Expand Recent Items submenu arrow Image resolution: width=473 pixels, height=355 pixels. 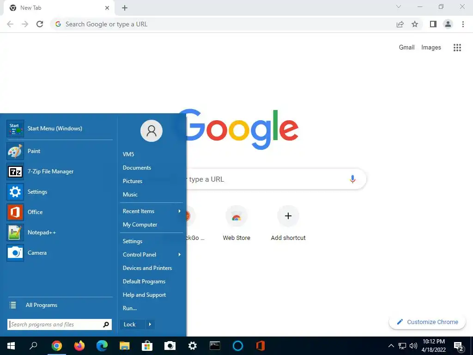coord(180,211)
